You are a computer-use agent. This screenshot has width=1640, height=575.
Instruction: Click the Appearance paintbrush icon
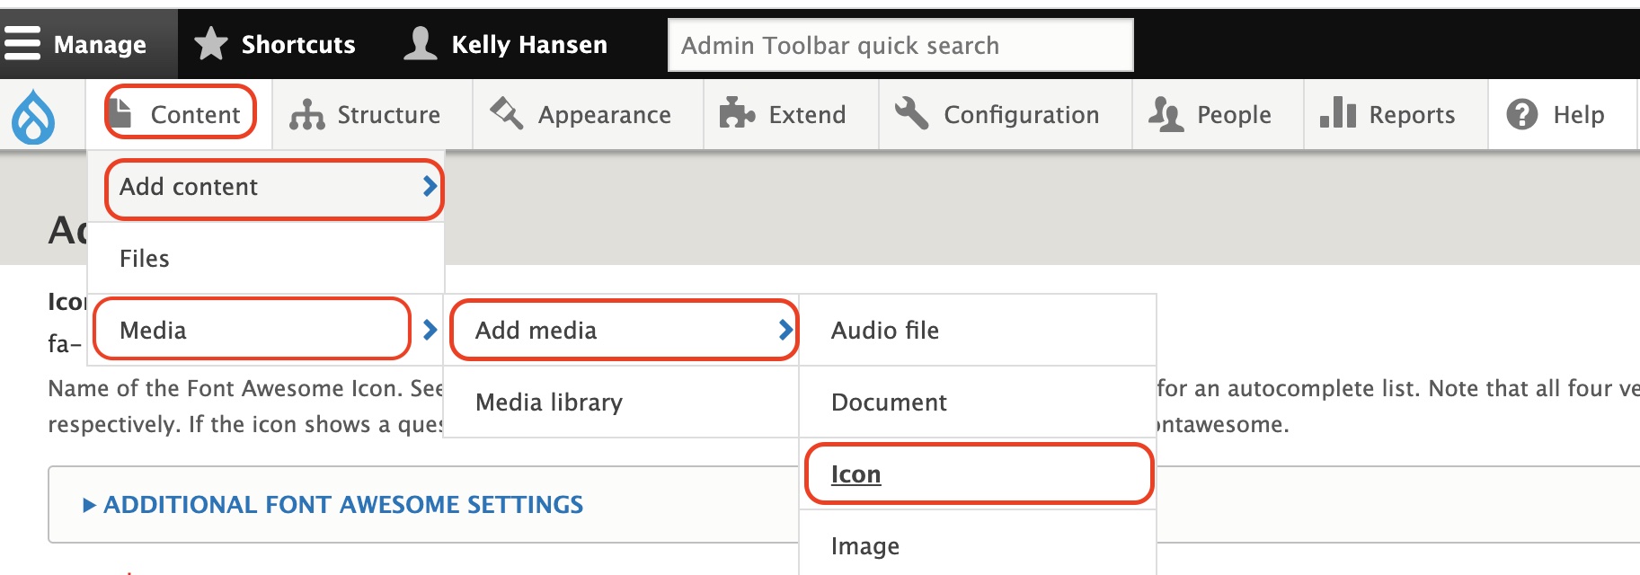[x=507, y=114]
